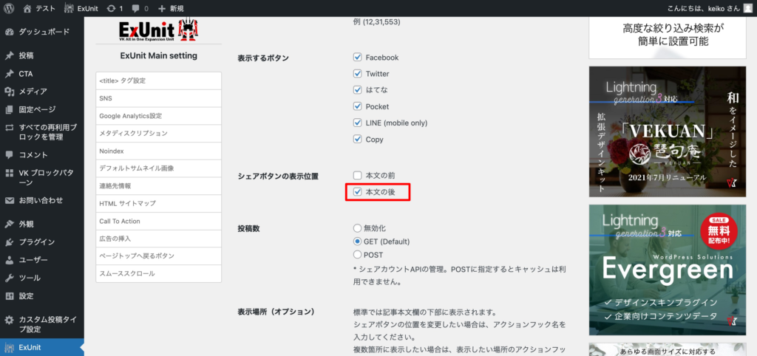
Task: Open ユーザー in the sidebar
Action: pyautogui.click(x=42, y=260)
